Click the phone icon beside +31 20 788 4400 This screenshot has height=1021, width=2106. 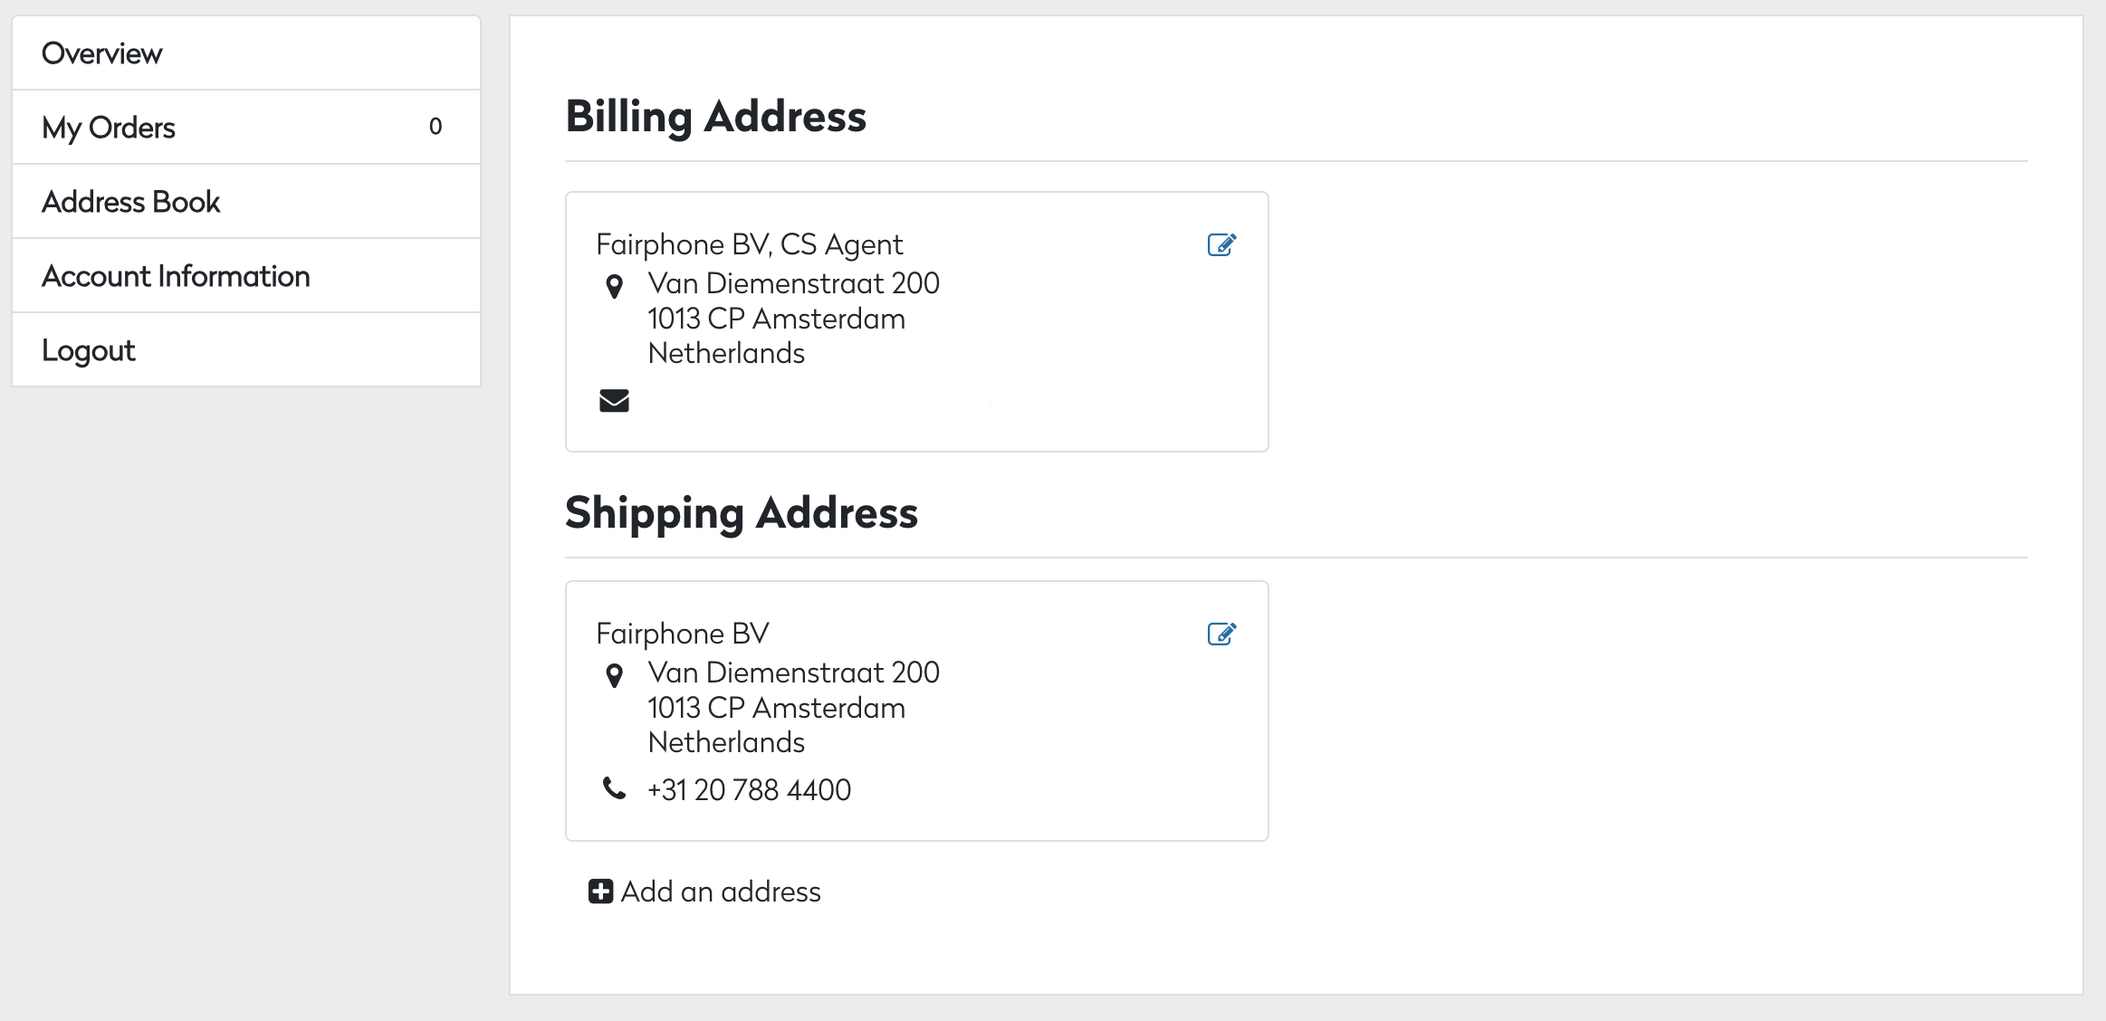[614, 787]
